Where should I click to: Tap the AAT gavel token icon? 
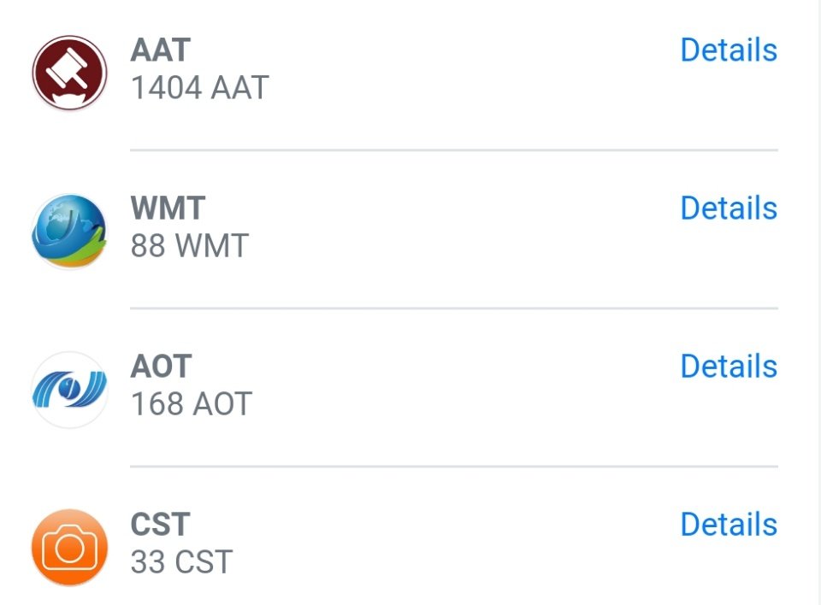[69, 73]
